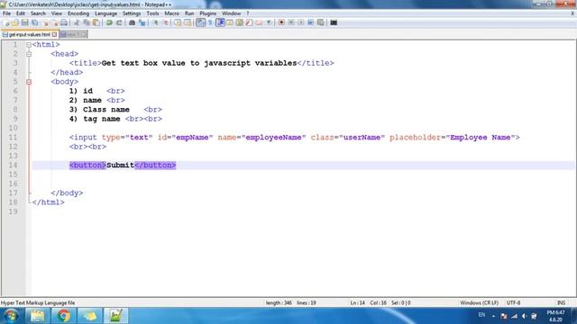This screenshot has width=577, height=324.
Task: Click the Paste toolbar icon
Action: click(96, 22)
